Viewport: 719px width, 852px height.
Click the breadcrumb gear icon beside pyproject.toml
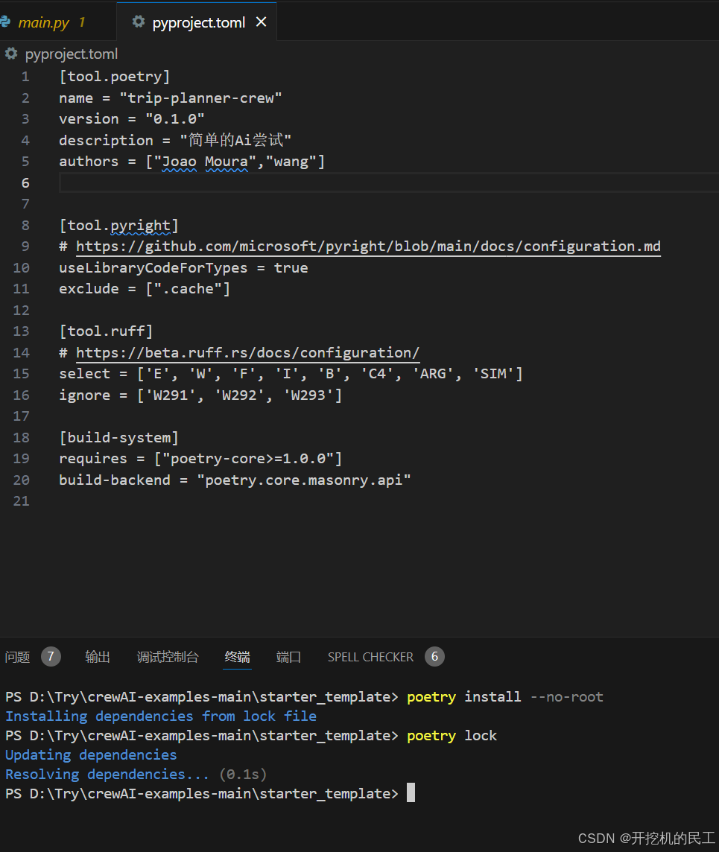[10, 53]
